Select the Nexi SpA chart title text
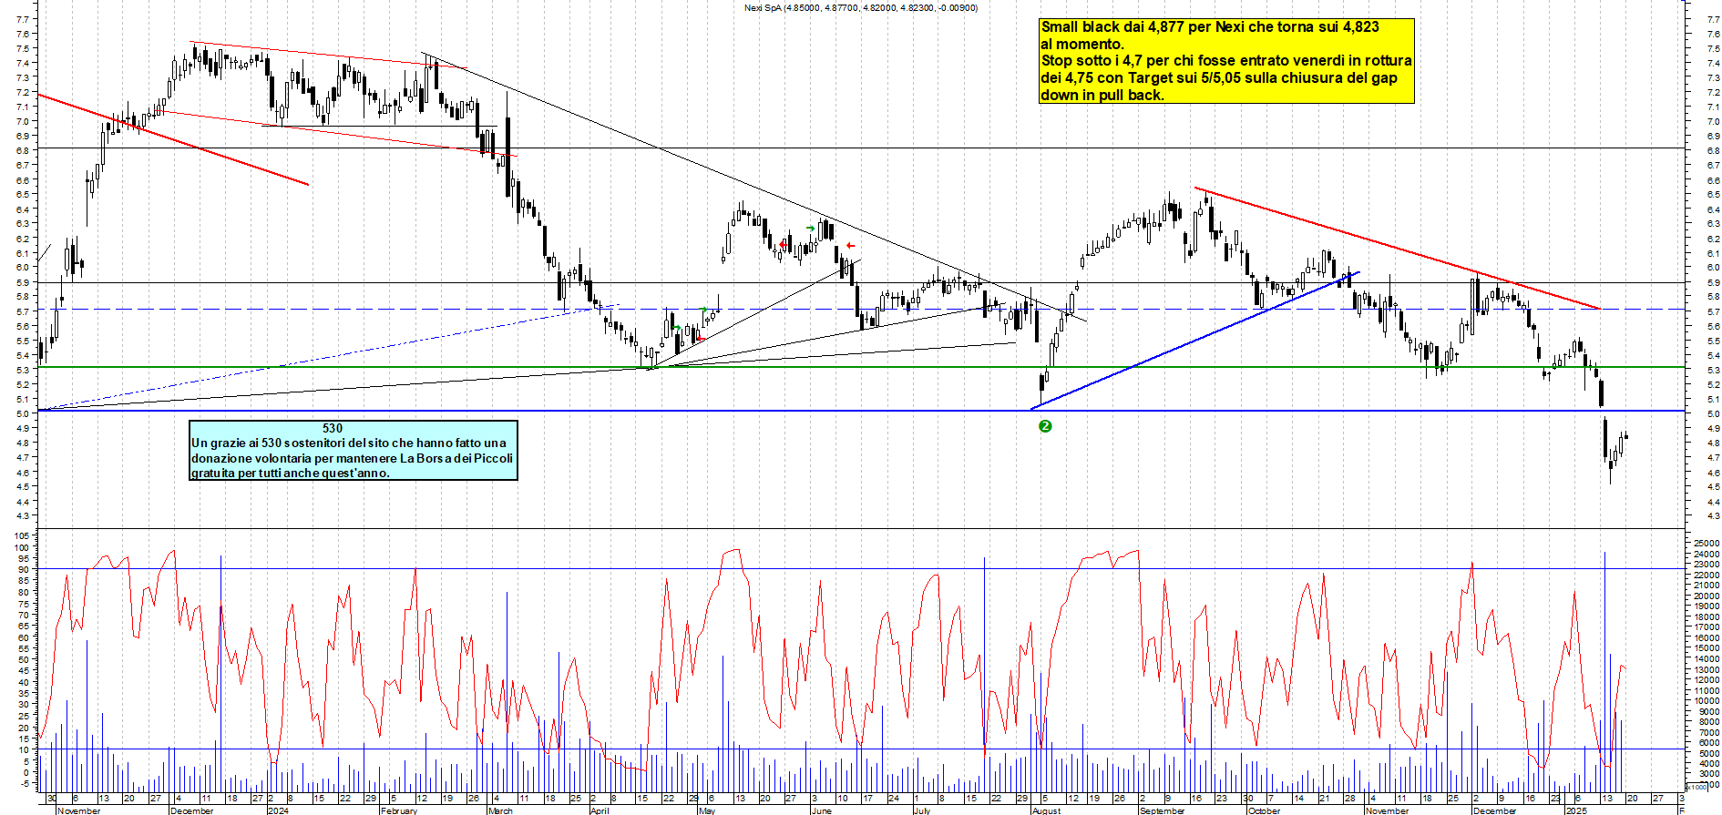 click(861, 8)
